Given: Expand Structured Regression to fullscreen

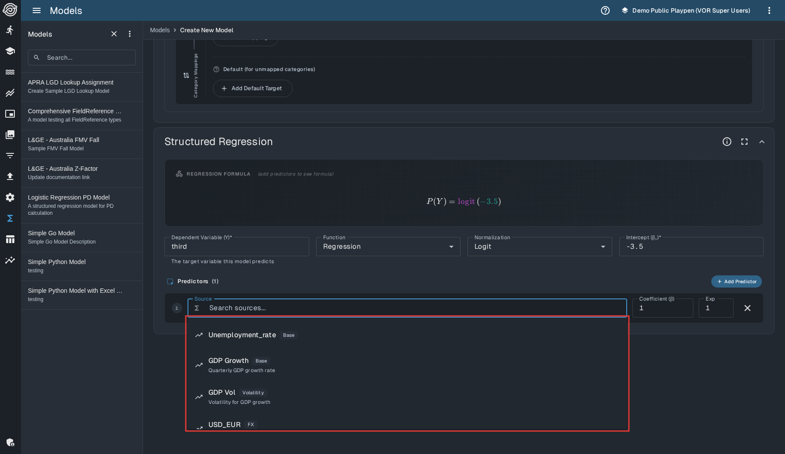Looking at the screenshot, I should [744, 142].
